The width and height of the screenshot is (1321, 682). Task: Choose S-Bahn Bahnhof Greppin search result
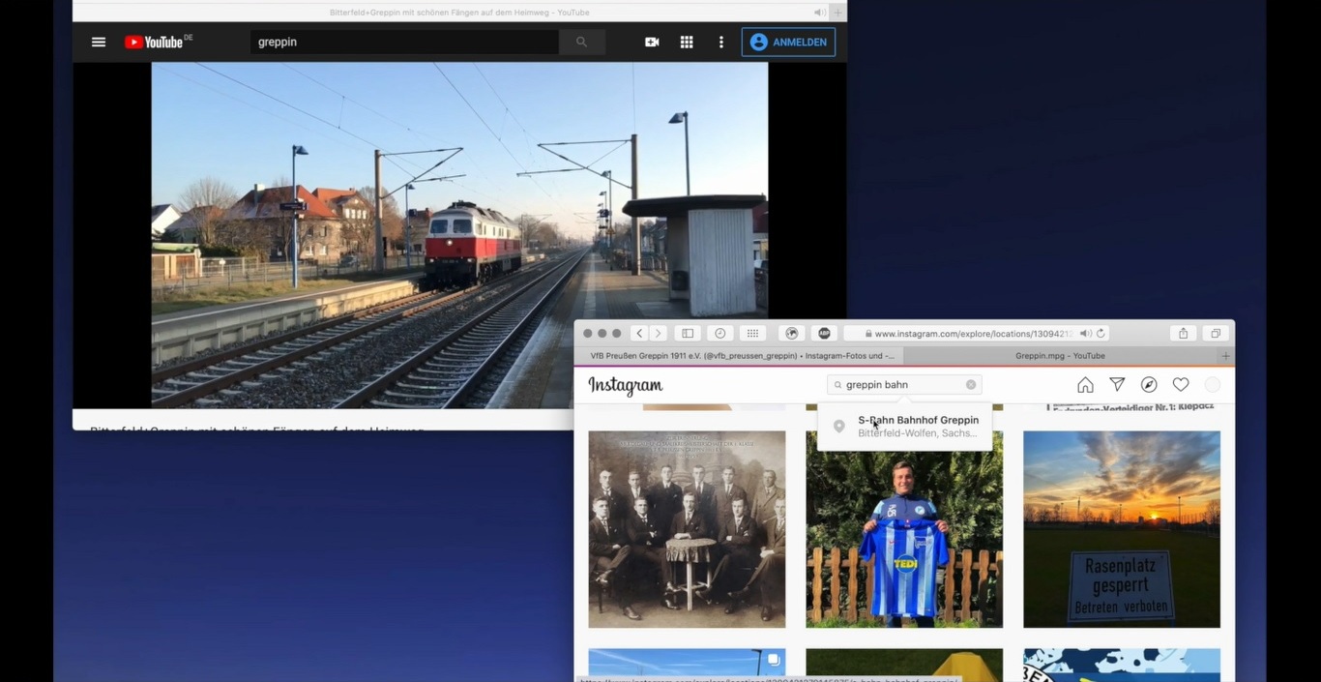pos(905,427)
